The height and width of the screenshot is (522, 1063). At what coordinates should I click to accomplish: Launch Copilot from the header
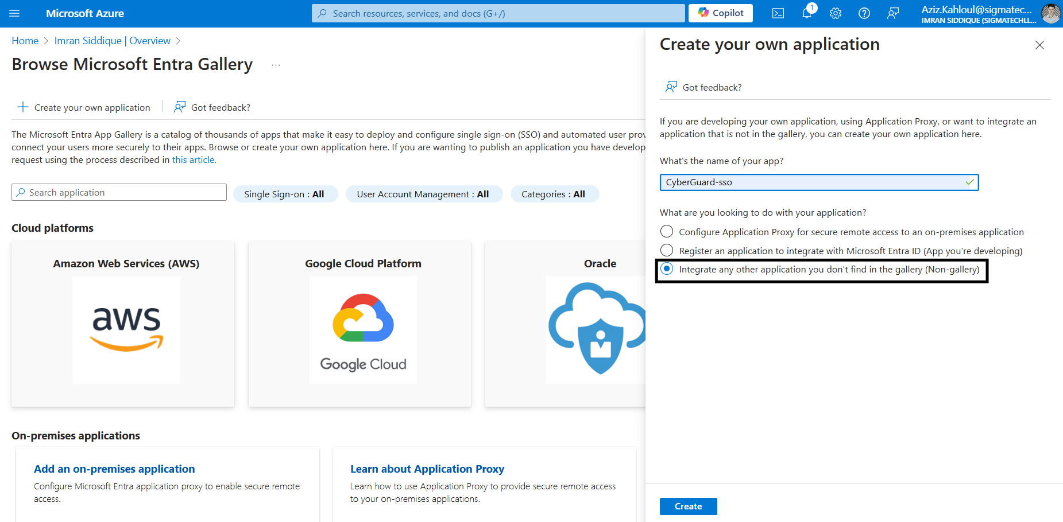click(x=721, y=13)
